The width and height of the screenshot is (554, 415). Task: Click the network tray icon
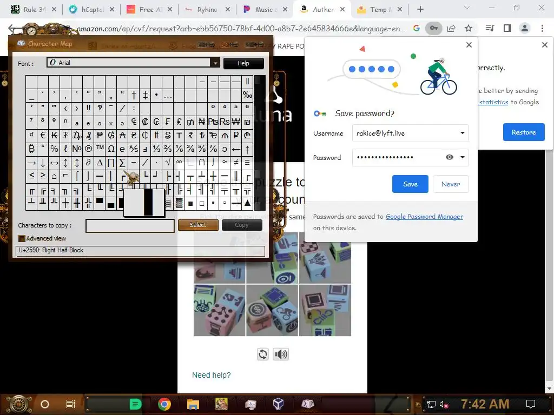[x=431, y=404]
